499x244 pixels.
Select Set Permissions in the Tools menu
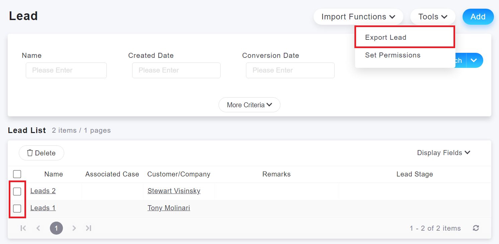click(x=393, y=55)
